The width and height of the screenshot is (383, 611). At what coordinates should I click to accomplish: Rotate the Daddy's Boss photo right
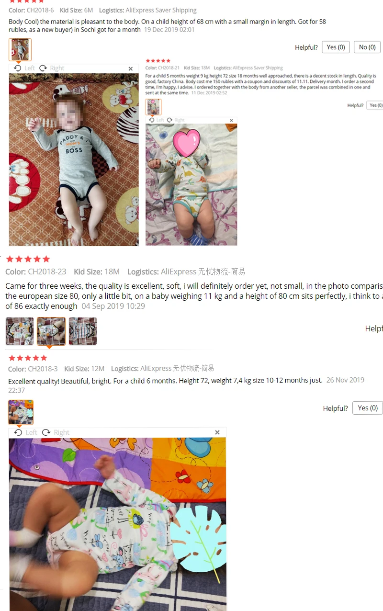[x=52, y=68]
